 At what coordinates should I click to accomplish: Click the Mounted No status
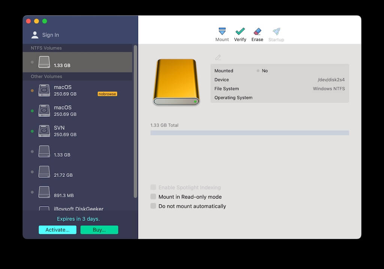(262, 71)
